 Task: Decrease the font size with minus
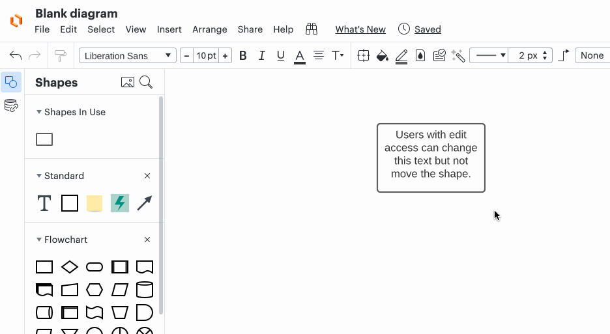point(187,55)
